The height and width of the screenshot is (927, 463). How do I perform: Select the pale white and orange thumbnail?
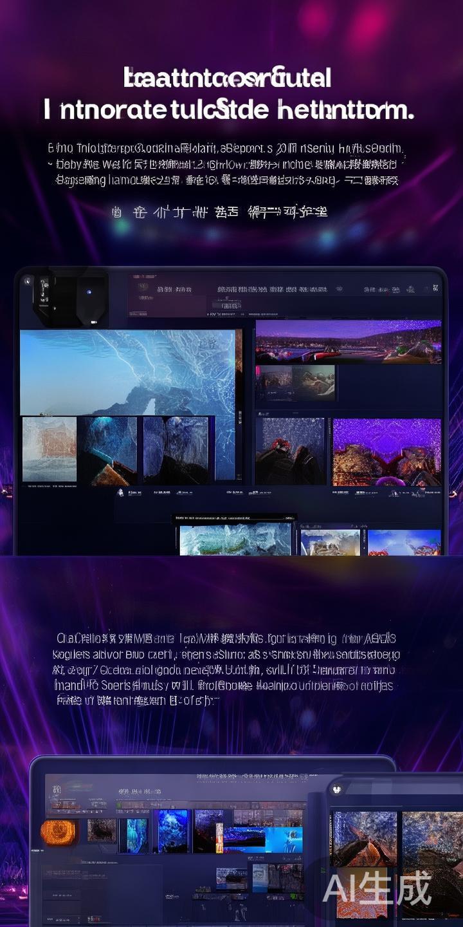click(x=50, y=449)
